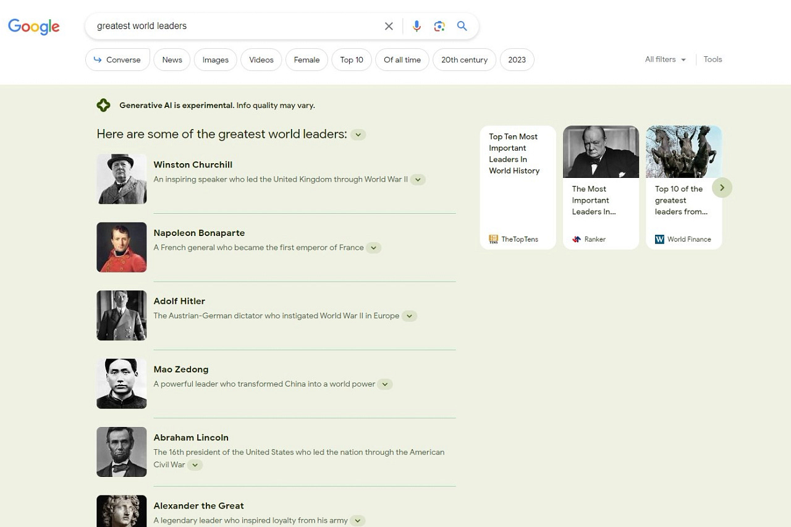
Task: Click Abraham Lincoln's portrait thumbnail
Action: [122, 452]
